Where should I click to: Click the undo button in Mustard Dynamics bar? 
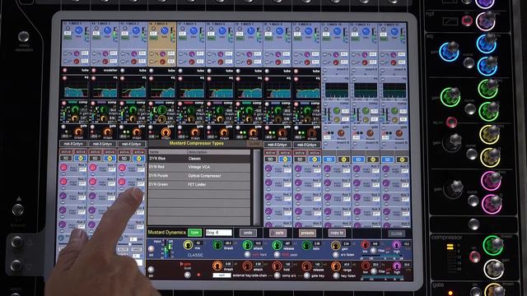click(248, 233)
